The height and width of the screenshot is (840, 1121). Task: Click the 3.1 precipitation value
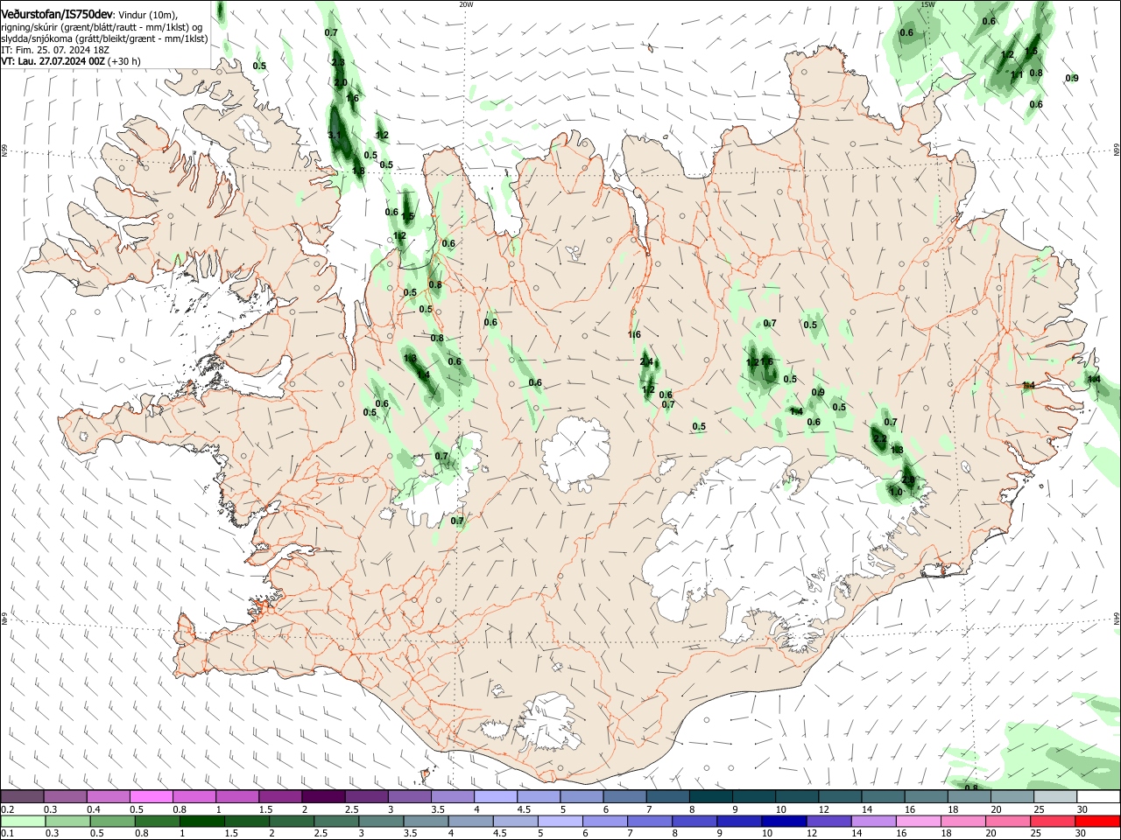(335, 136)
